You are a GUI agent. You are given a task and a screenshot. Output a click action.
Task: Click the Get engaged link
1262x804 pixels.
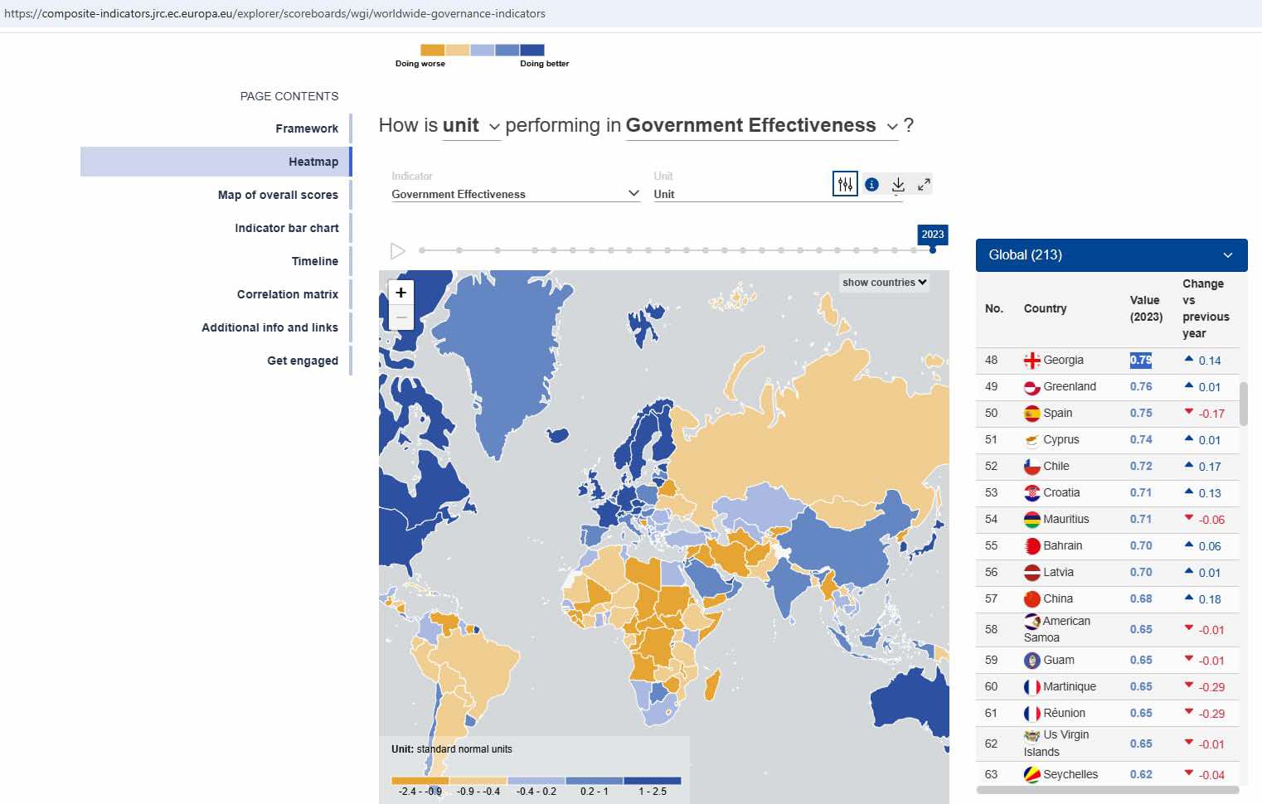[x=302, y=361]
